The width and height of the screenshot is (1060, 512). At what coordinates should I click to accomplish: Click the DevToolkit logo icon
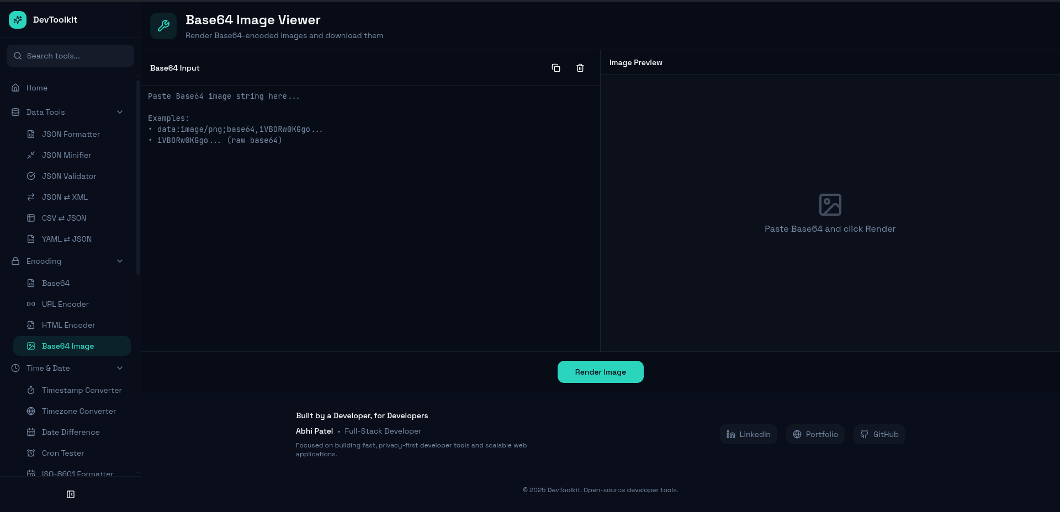tap(17, 19)
